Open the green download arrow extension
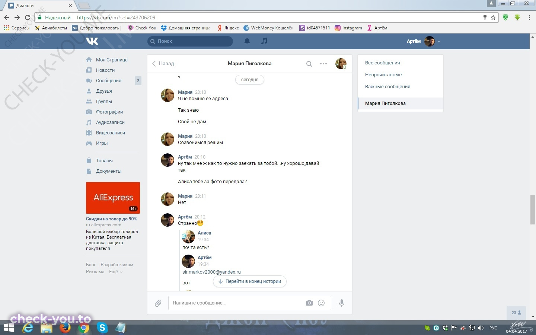The width and height of the screenshot is (536, 335). (517, 17)
